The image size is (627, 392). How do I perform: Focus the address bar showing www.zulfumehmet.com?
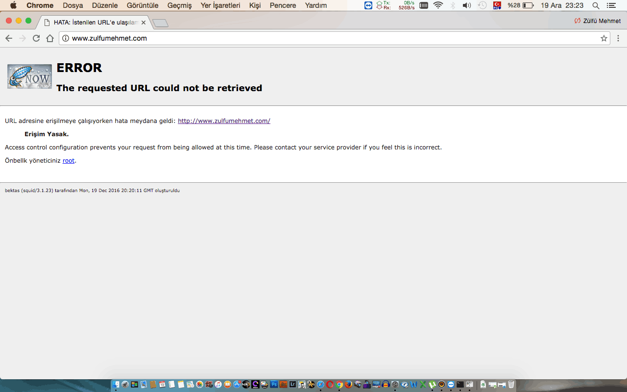pyautogui.click(x=335, y=38)
